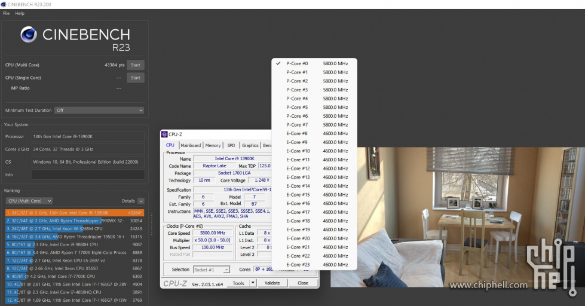
Task: Start the CPU Single Core test
Action: click(136, 78)
